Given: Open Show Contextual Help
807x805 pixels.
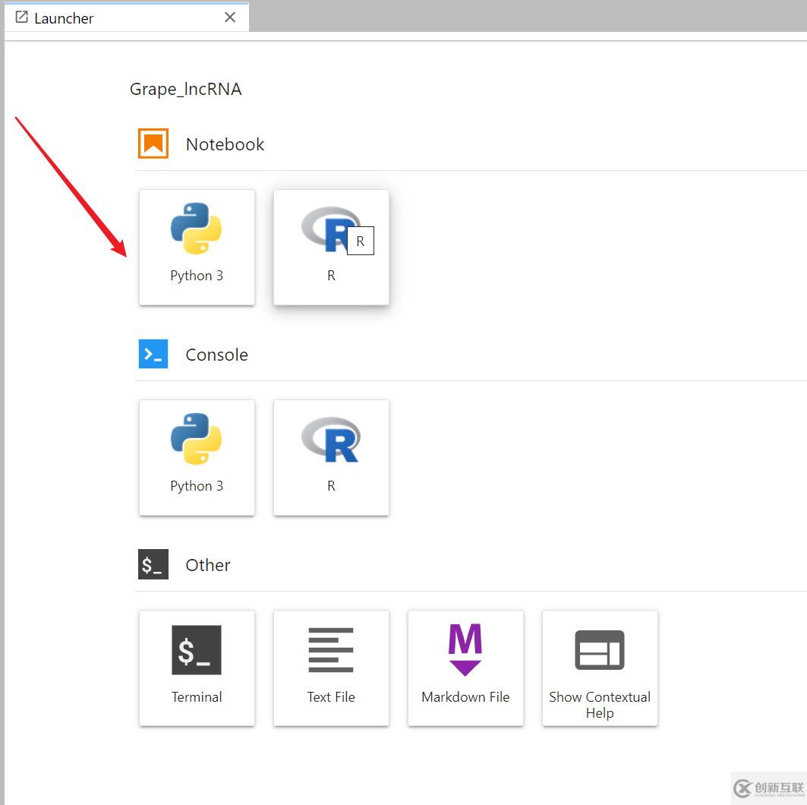Looking at the screenshot, I should coord(600,668).
